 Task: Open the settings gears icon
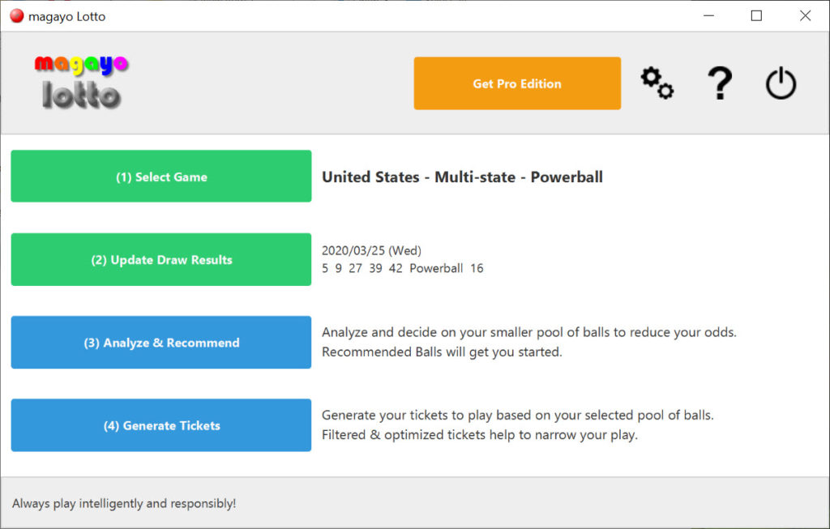coord(657,83)
